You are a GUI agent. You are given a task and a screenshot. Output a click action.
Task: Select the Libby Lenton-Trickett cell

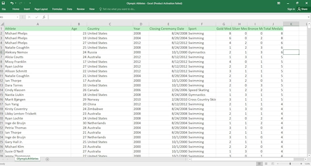(x=38, y=114)
